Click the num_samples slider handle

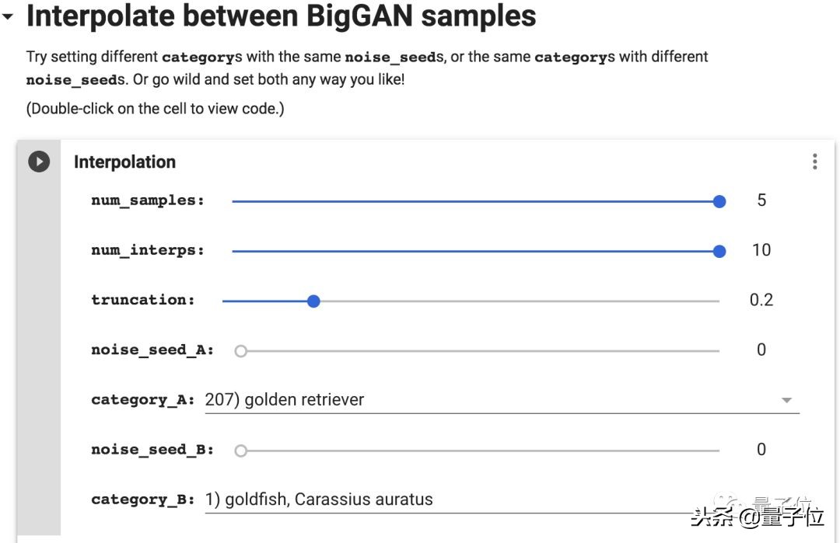tap(719, 201)
